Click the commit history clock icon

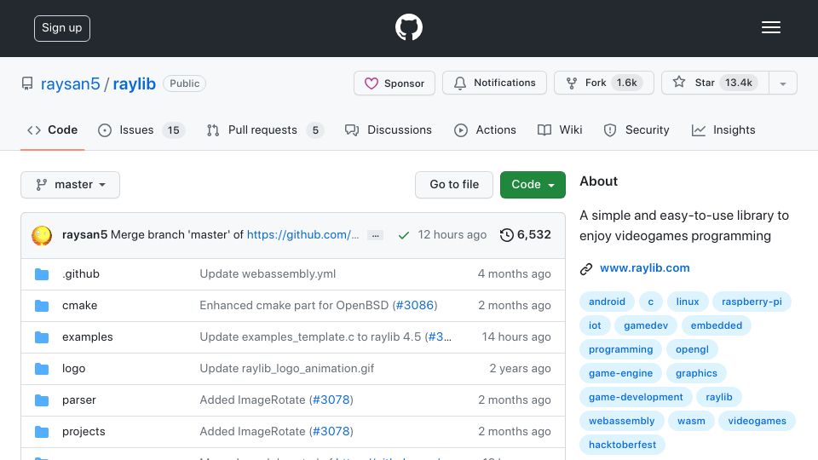point(506,235)
